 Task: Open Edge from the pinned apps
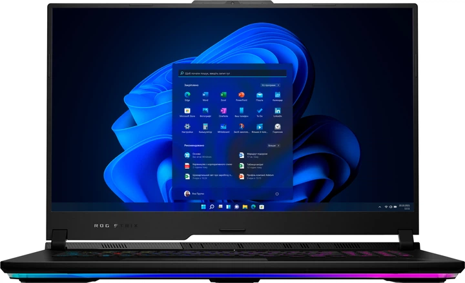(x=187, y=95)
